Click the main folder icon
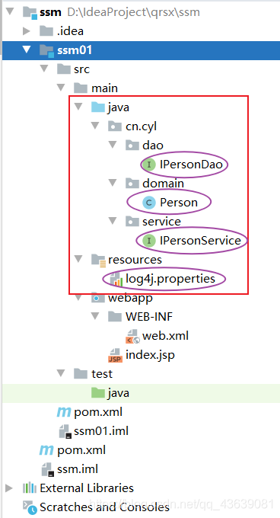The height and width of the screenshot is (518, 280). tap(81, 88)
